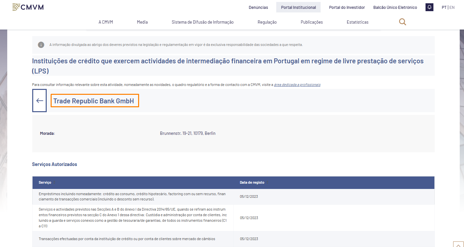Click date in Transacções efectuadas row
Viewport: 464px width, 247px height.
click(x=249, y=239)
